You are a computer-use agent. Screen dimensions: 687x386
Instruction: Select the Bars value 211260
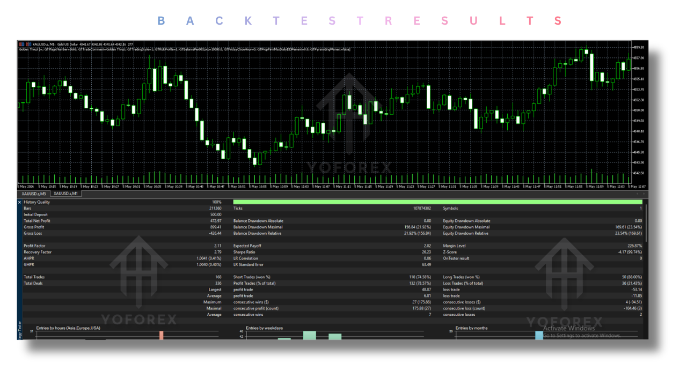tap(216, 209)
